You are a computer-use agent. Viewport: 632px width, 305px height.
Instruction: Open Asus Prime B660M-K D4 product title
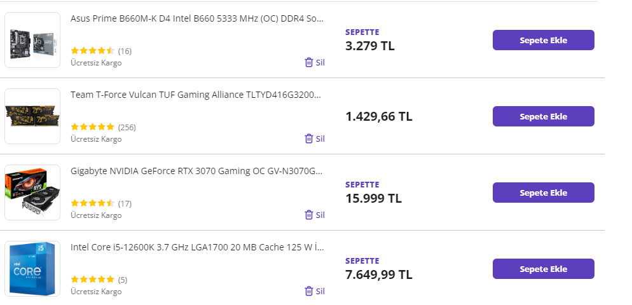(x=197, y=18)
